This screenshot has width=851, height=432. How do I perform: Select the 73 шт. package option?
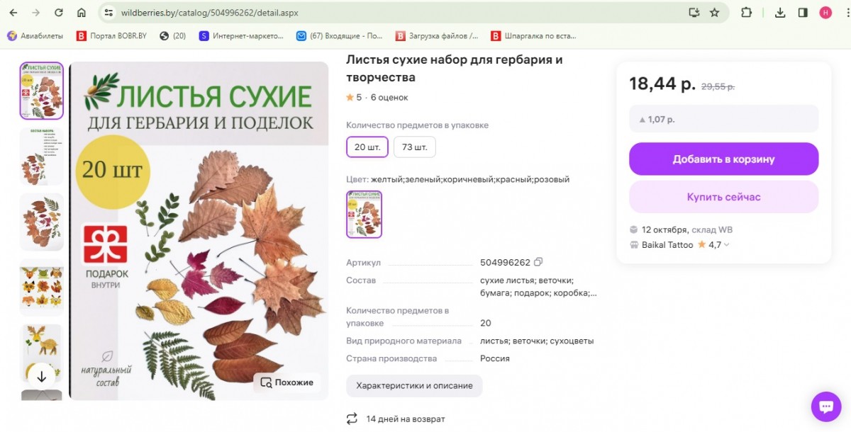coord(414,147)
